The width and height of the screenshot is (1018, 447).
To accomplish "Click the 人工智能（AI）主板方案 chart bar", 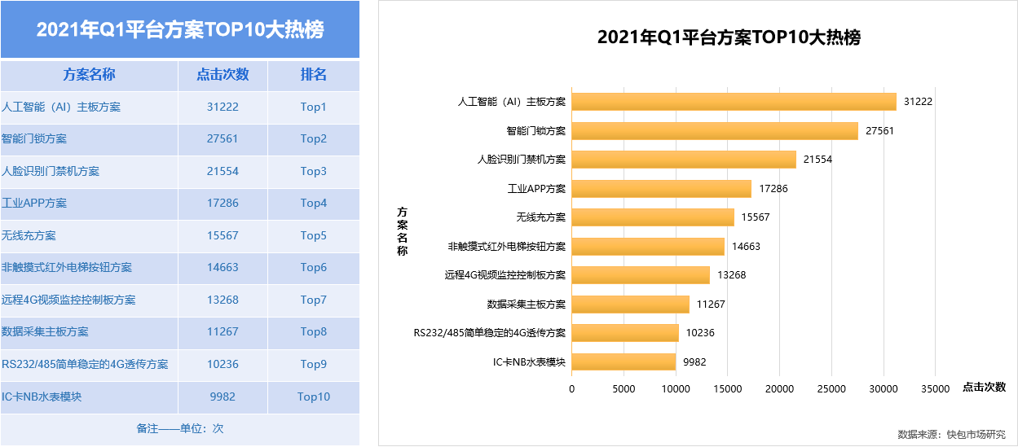I will (734, 102).
